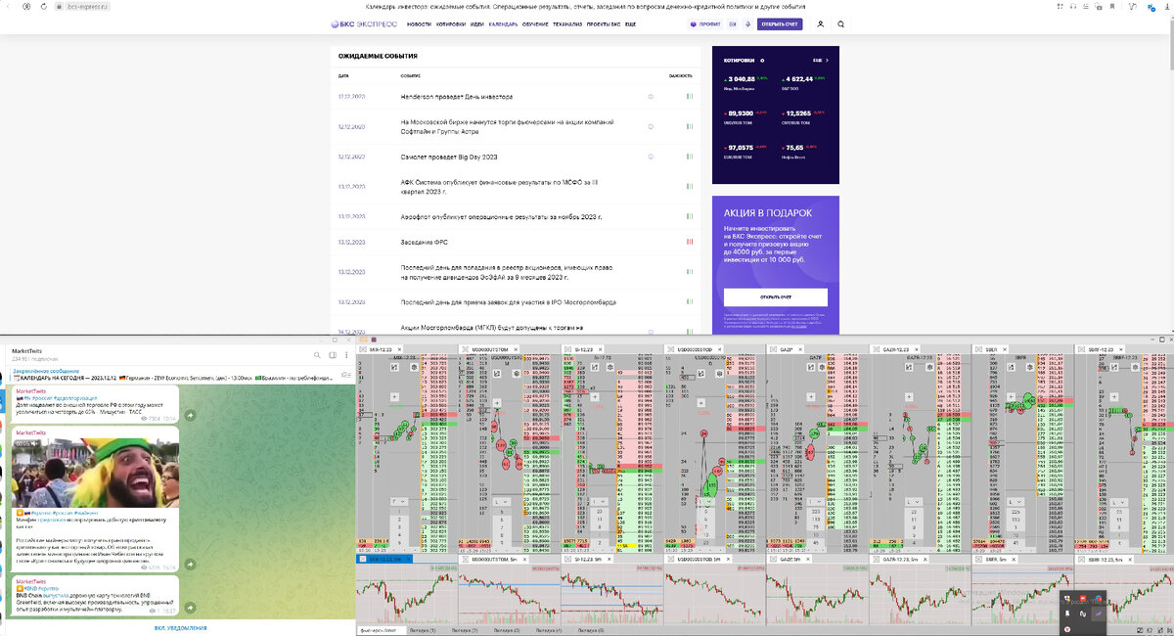Click the video icon next to ПРОФИТ
Viewport: 1174px width, 636px height.
pos(731,23)
